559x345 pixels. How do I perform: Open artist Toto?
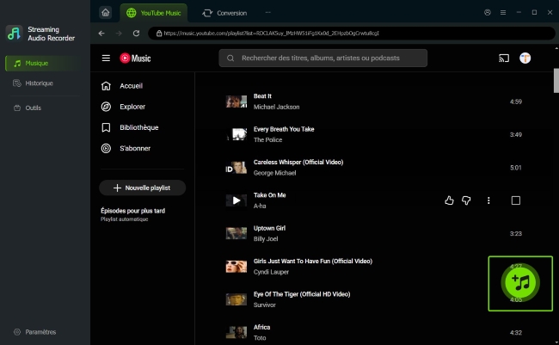pyautogui.click(x=260, y=338)
